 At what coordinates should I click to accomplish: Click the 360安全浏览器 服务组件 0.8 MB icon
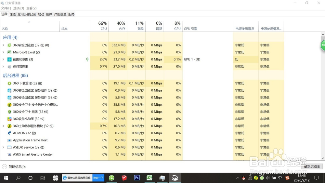pyautogui.click(x=9, y=90)
